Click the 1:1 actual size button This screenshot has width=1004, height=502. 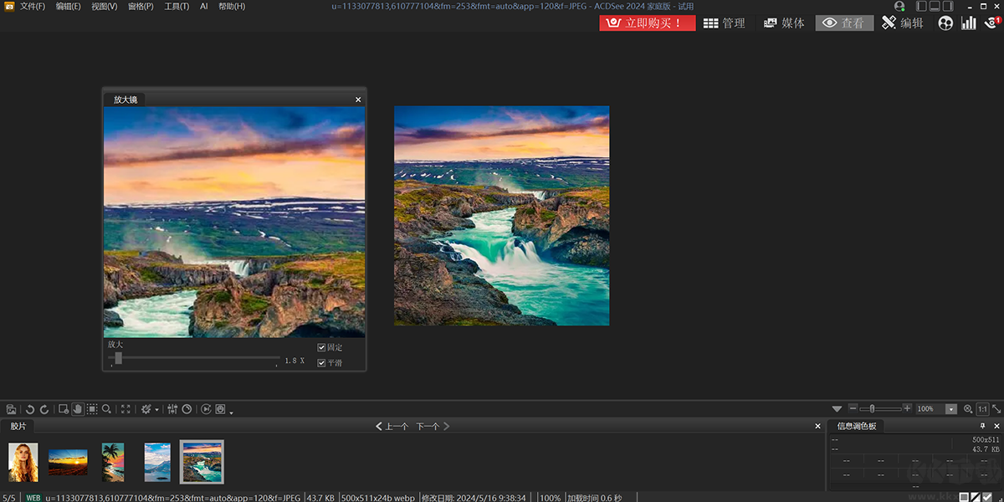(982, 409)
